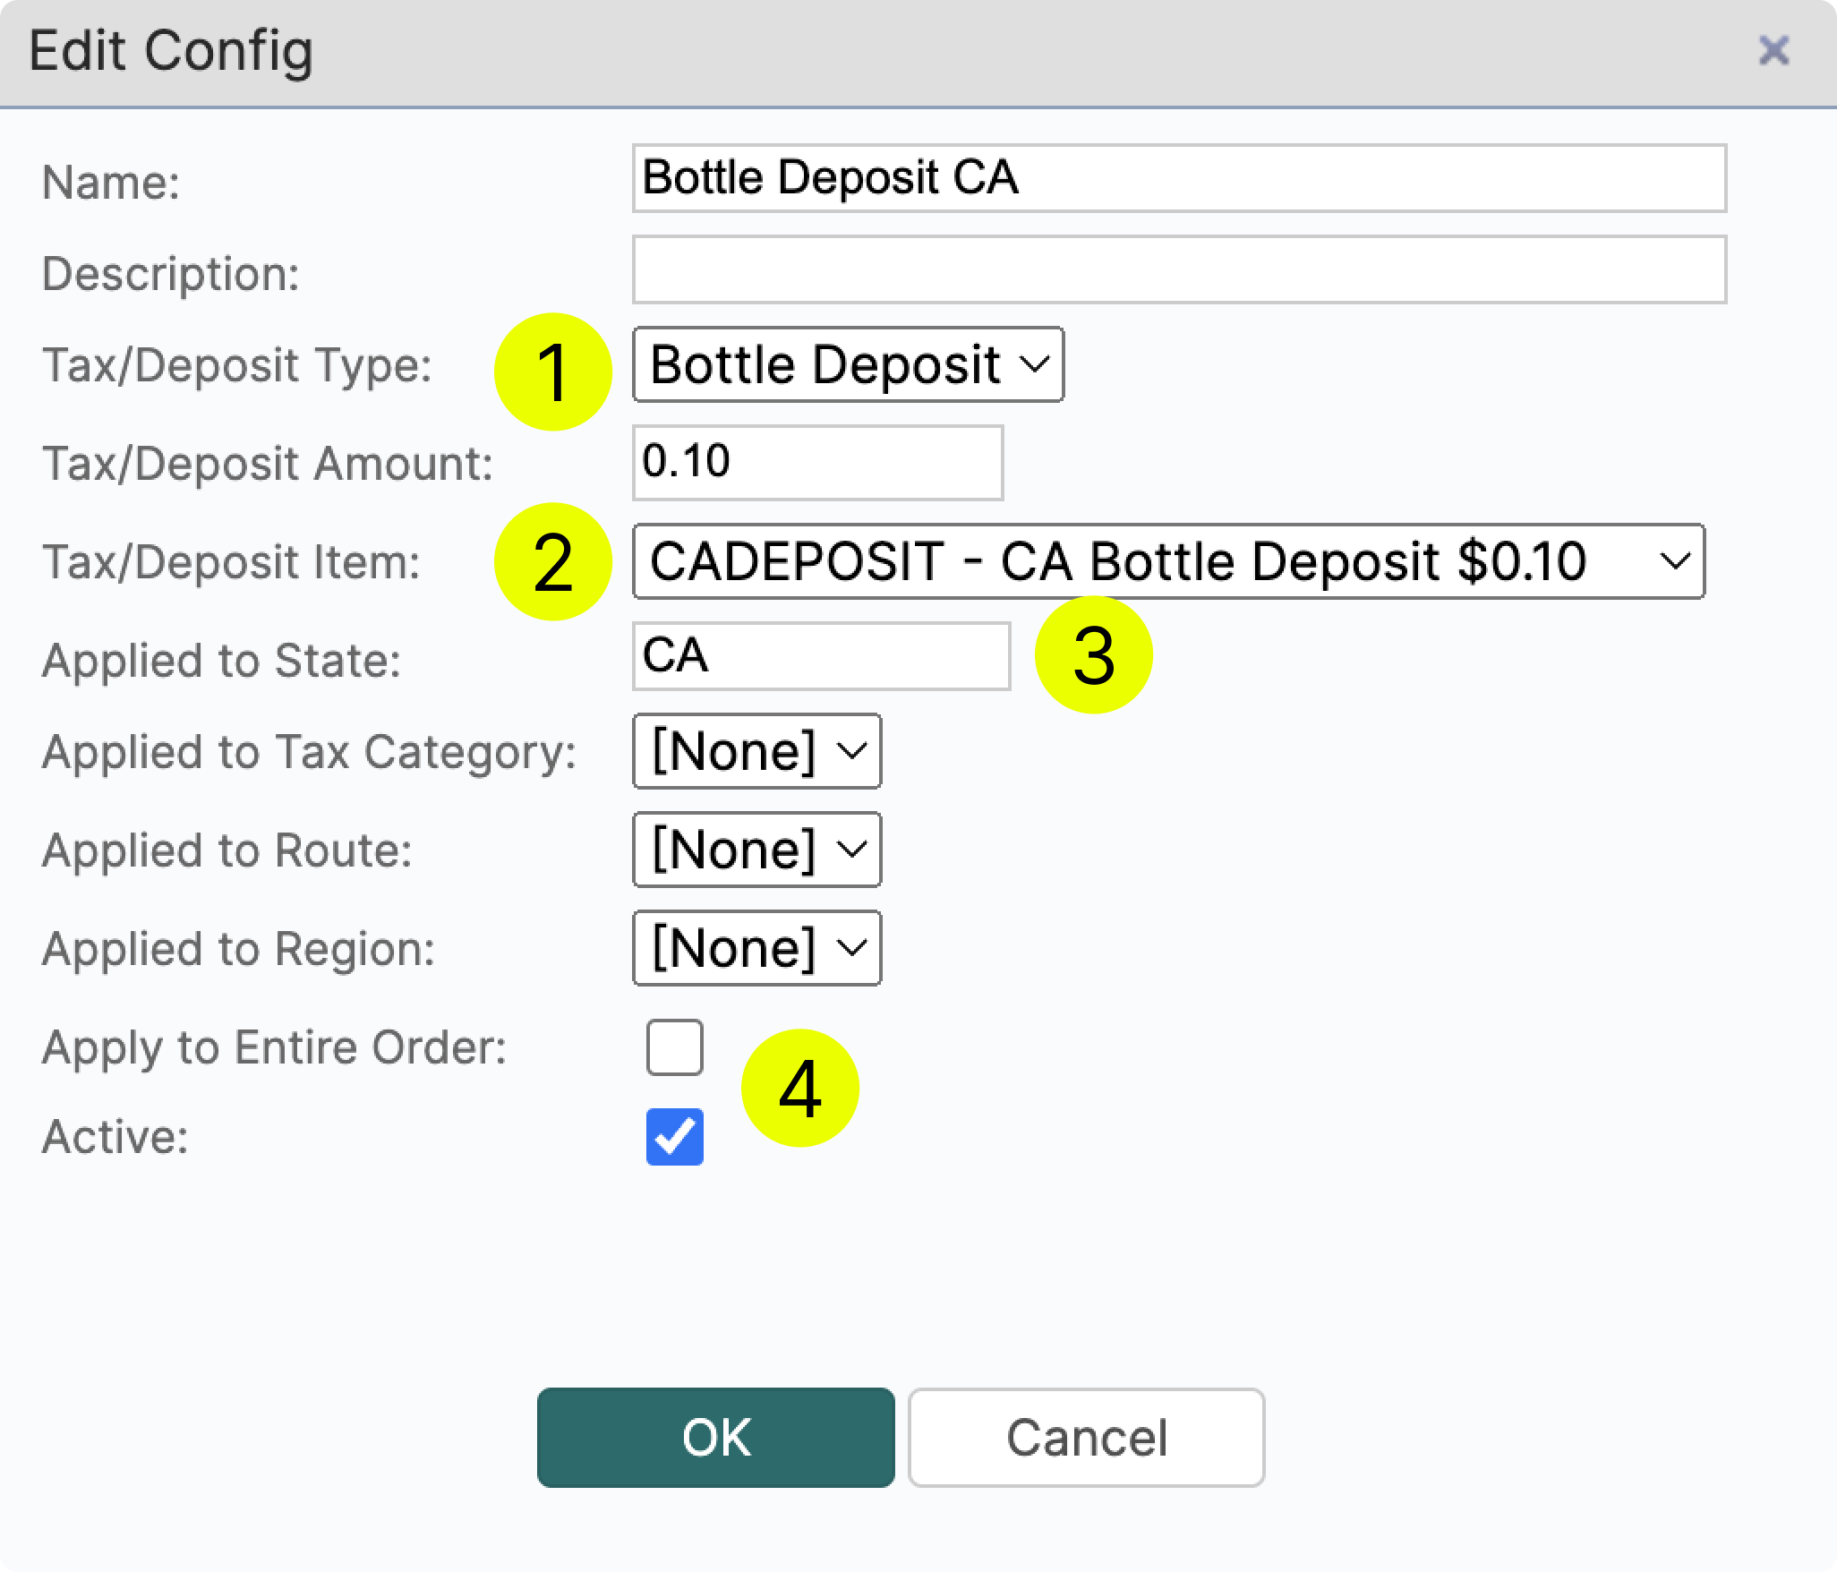Enable Apply to Entire Order
This screenshot has height=1572, width=1837.
(674, 1046)
